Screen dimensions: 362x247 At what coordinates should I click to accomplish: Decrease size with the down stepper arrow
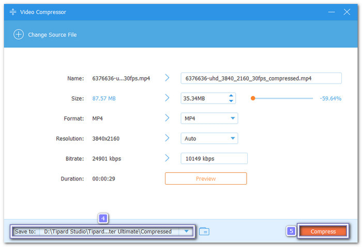[231, 101]
